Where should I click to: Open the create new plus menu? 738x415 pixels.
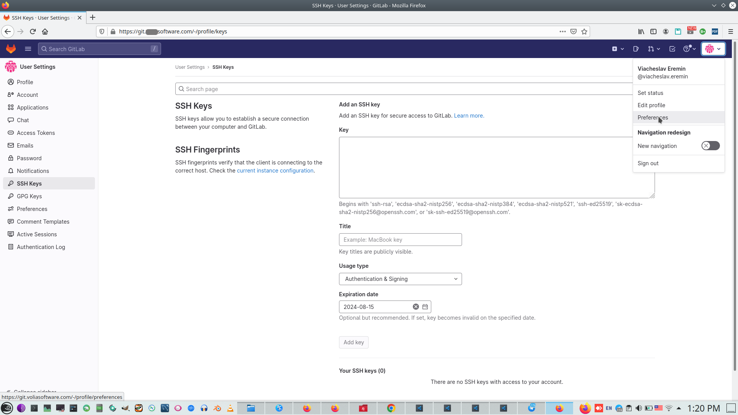(x=618, y=49)
